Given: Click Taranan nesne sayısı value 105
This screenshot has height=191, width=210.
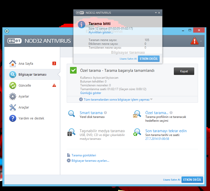Looking at the screenshot, I should [x=147, y=40].
